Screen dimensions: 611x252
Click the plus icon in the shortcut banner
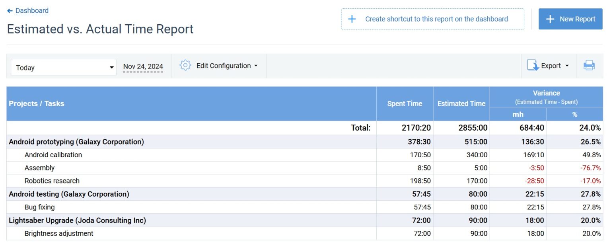point(352,19)
